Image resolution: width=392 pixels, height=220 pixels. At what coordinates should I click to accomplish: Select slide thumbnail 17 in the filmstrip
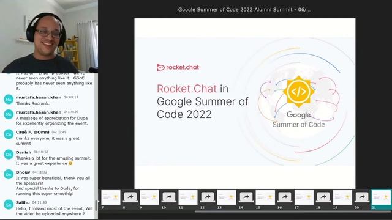click(304, 197)
